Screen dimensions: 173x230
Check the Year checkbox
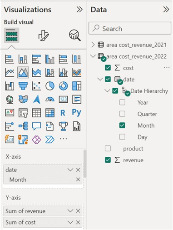click(122, 102)
